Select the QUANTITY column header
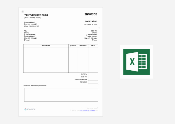The height and width of the screenshot is (124, 175). 73,46
